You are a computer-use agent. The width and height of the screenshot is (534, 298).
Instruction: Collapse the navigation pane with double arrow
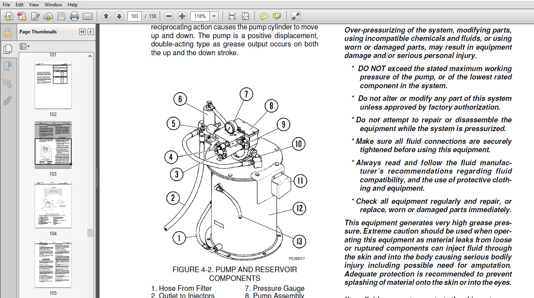[x=82, y=32]
